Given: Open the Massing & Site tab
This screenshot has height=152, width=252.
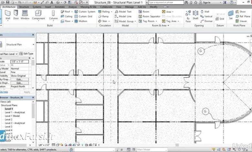Looking at the screenshot, I should (88, 7).
